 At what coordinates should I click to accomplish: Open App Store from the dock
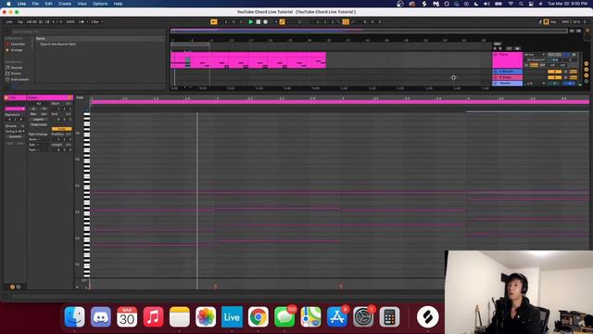pos(337,316)
